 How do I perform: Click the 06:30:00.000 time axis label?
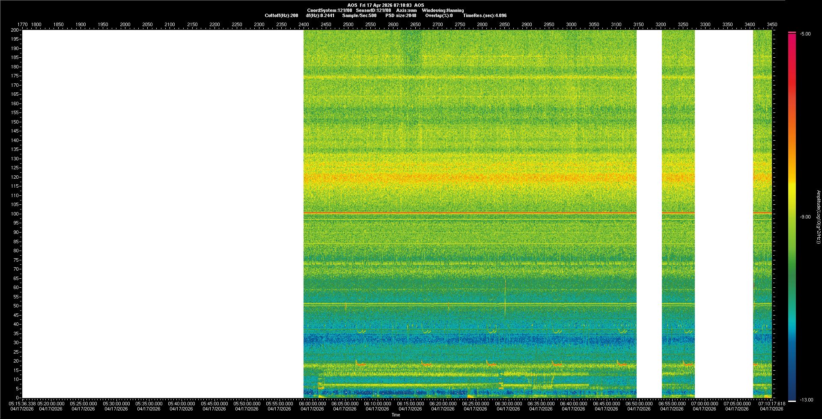coord(508,404)
